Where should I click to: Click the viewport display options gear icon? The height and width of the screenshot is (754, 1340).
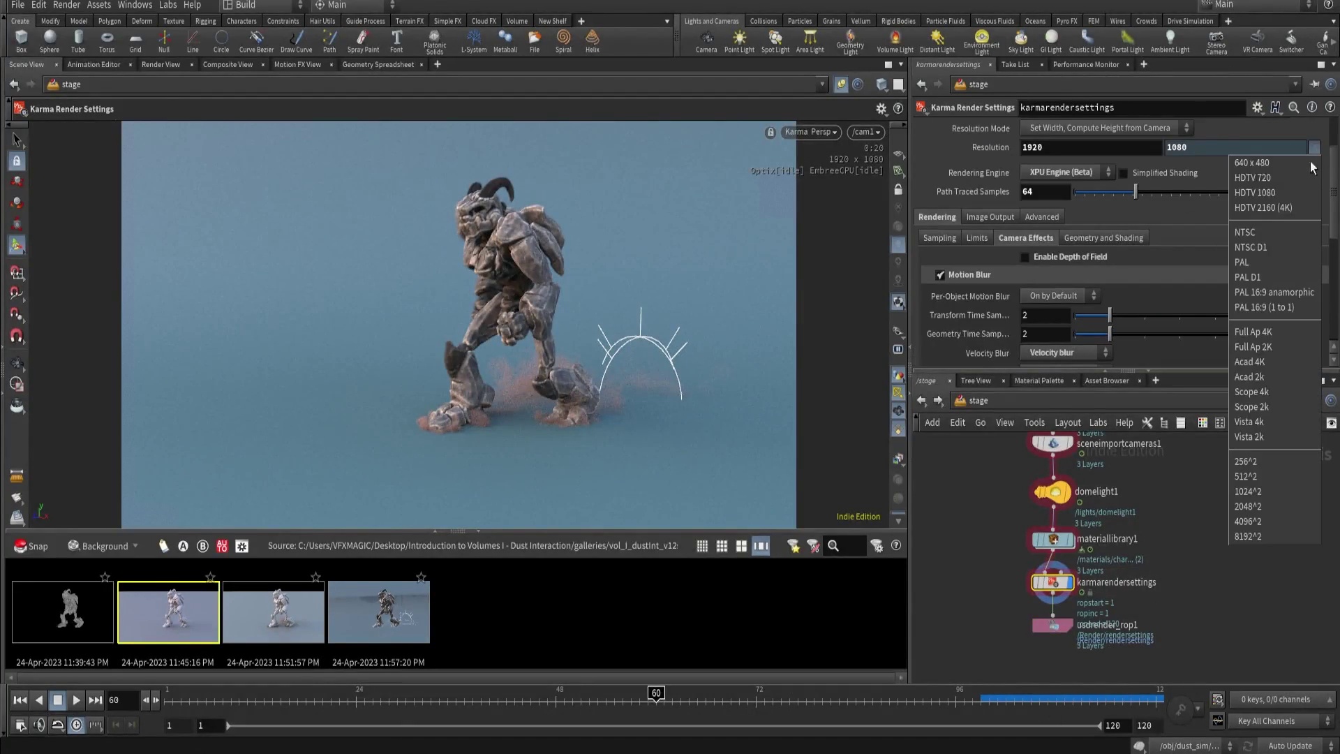click(x=881, y=109)
